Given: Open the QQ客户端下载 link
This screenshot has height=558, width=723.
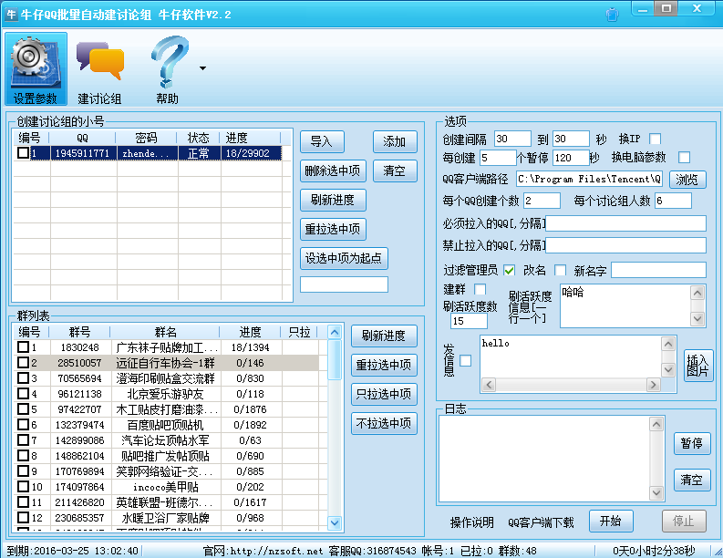Looking at the screenshot, I should pos(541,522).
